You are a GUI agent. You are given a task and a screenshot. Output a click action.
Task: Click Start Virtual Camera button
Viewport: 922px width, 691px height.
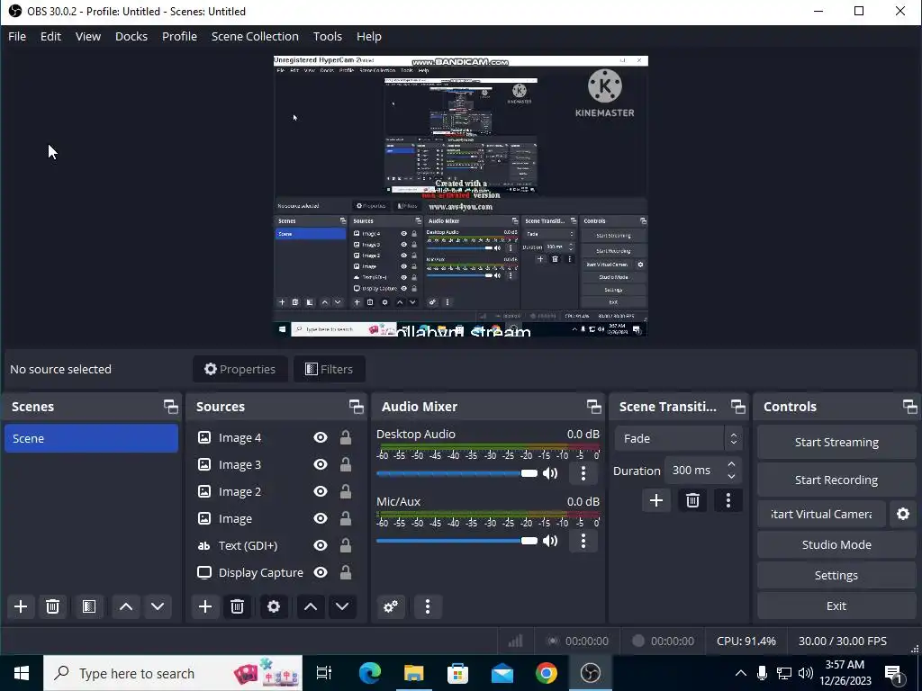click(821, 514)
